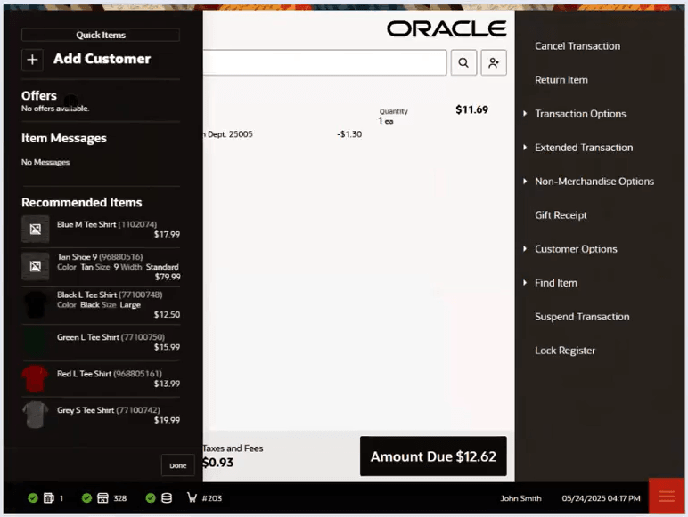Click the $12.50 Black Tee price

pyautogui.click(x=168, y=315)
